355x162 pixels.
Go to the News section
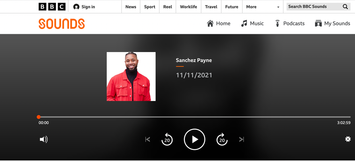point(131,7)
